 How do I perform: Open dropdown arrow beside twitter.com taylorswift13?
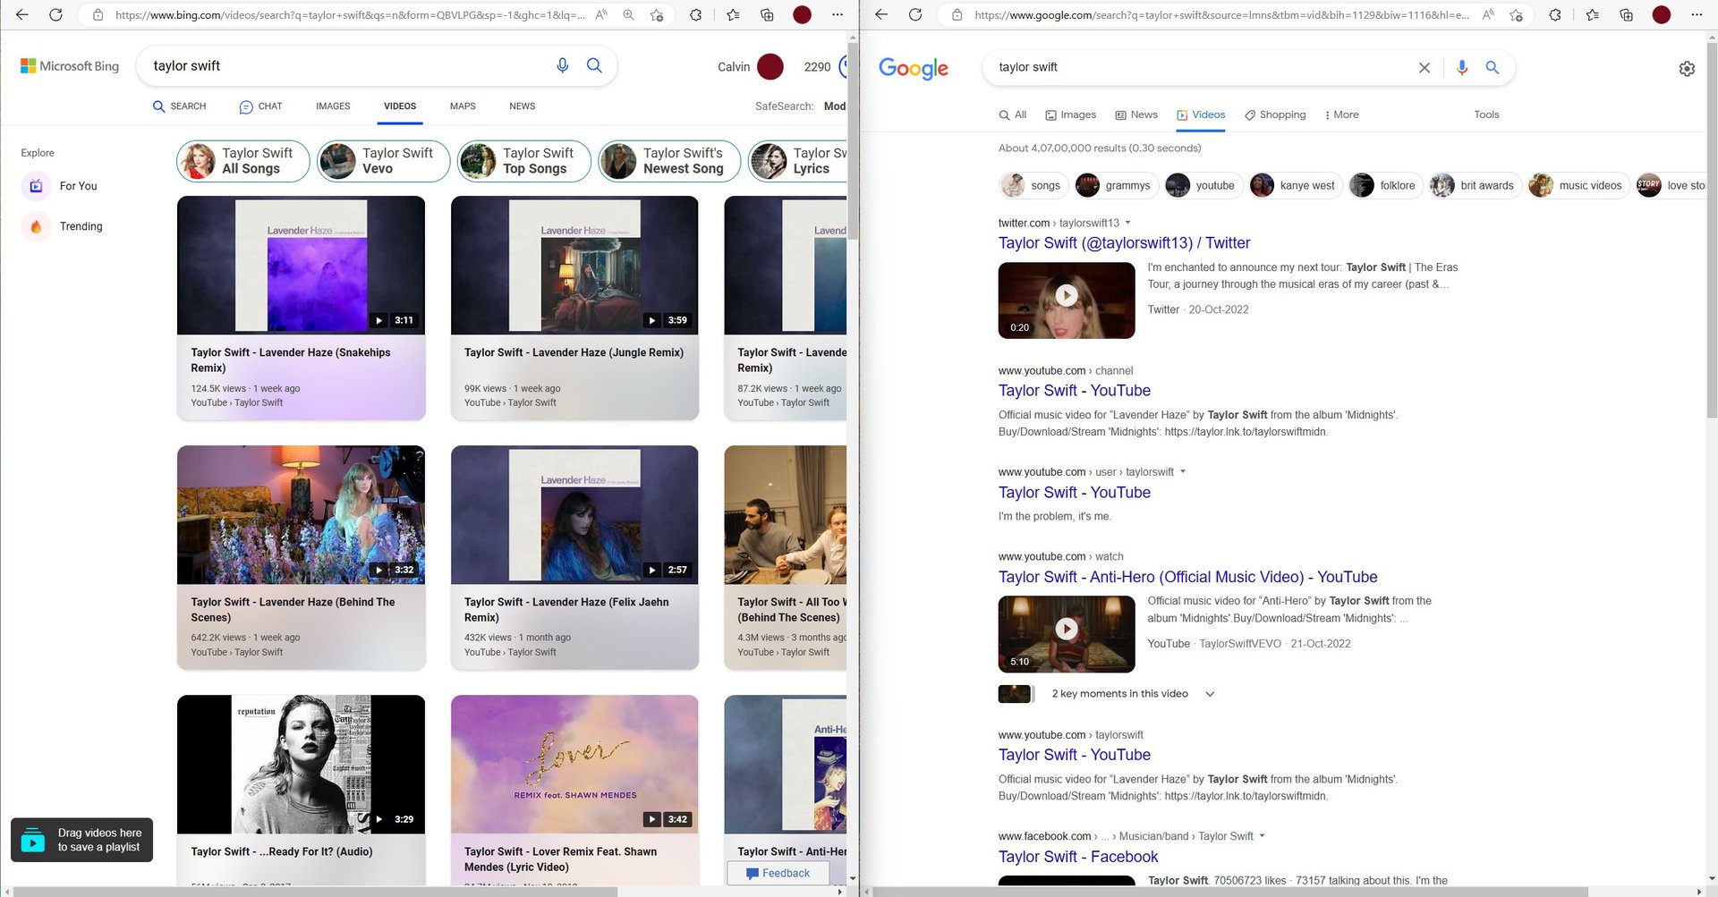1127,223
